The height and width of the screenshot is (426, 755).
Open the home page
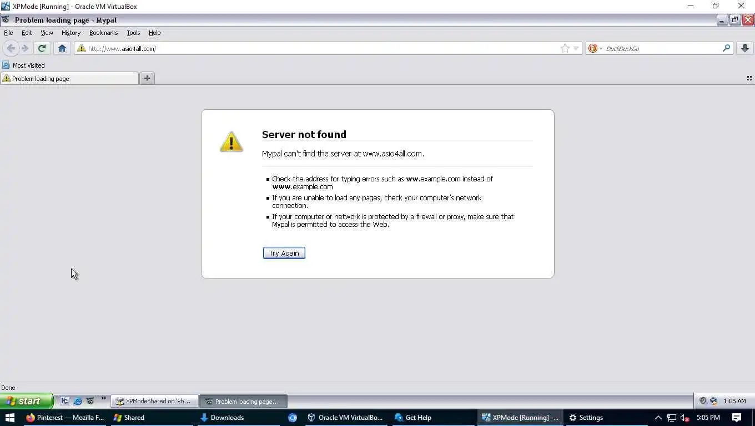pos(62,48)
